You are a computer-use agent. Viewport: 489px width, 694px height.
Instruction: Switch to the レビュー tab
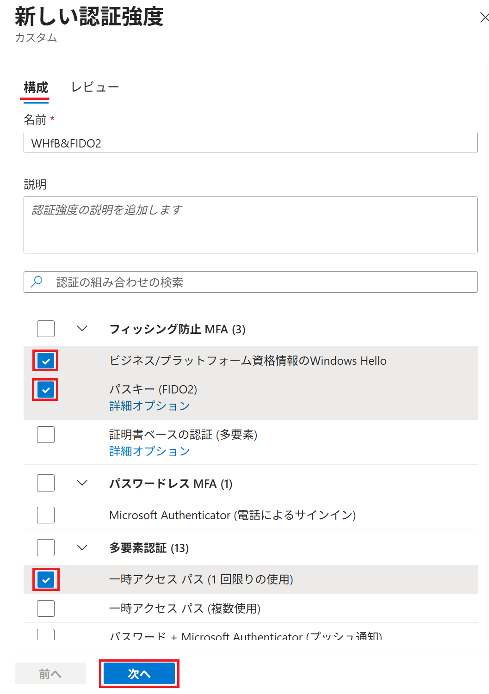pos(95,87)
